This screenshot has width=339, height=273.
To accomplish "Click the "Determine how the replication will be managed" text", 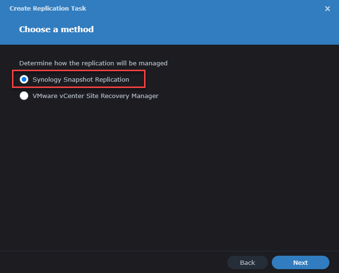I will 93,63.
